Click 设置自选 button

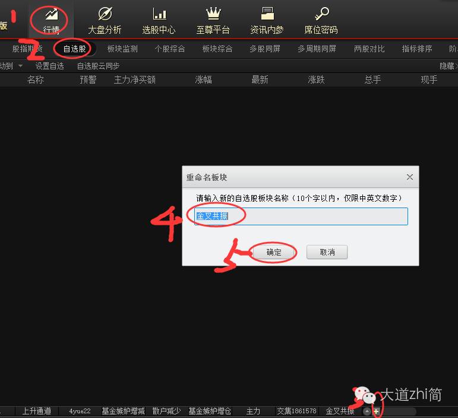click(x=50, y=66)
